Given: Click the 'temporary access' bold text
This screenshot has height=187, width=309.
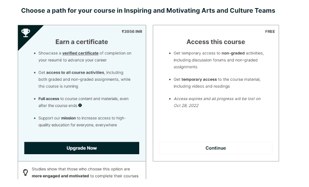Looking at the screenshot, I should point(199,79).
